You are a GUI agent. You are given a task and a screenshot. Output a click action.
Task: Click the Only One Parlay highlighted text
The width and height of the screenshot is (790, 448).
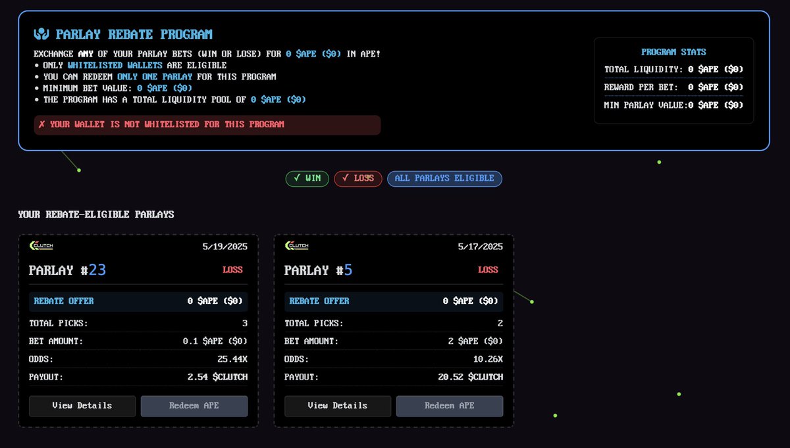[156, 76]
